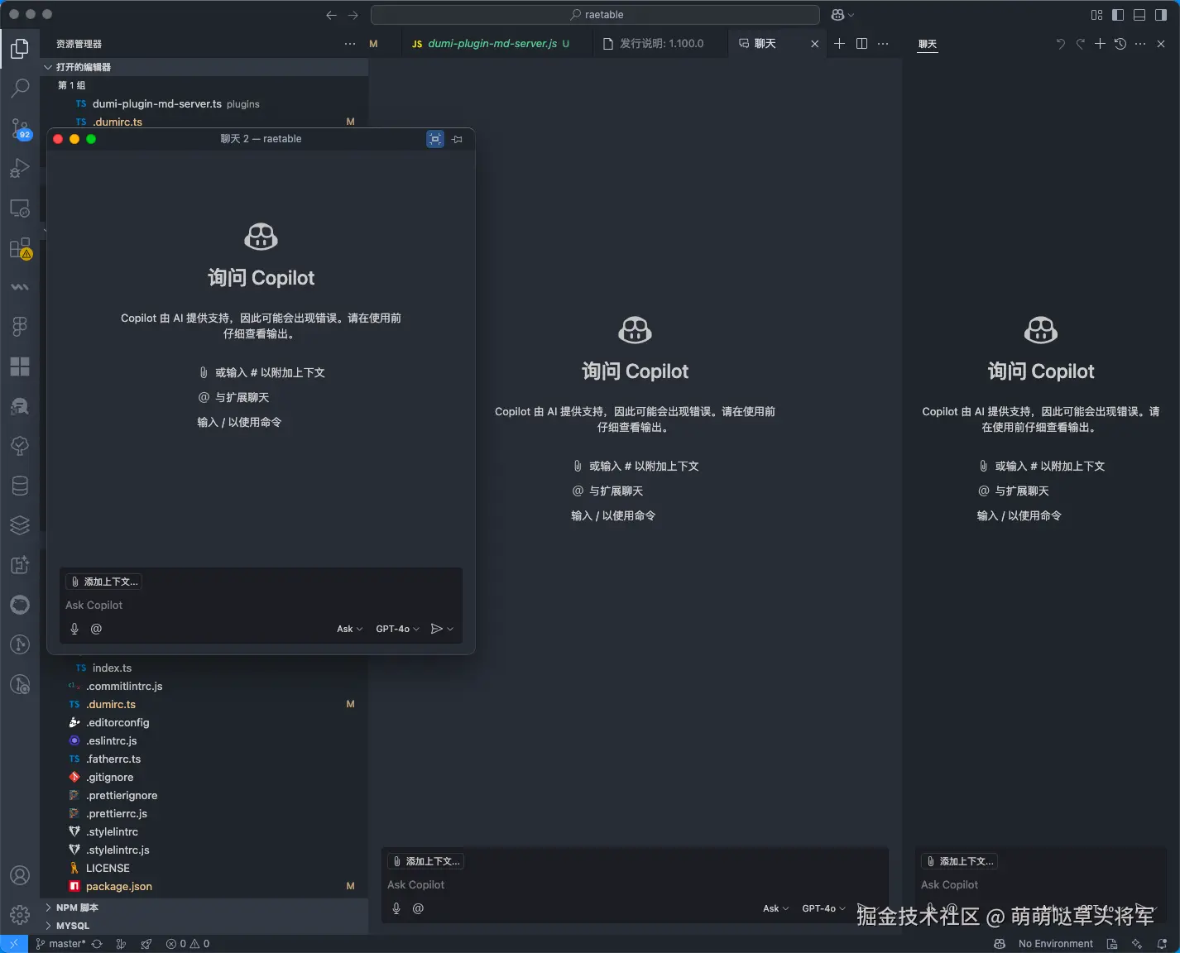The height and width of the screenshot is (953, 1180).
Task: Close the 聊天 editor tab
Action: point(814,44)
